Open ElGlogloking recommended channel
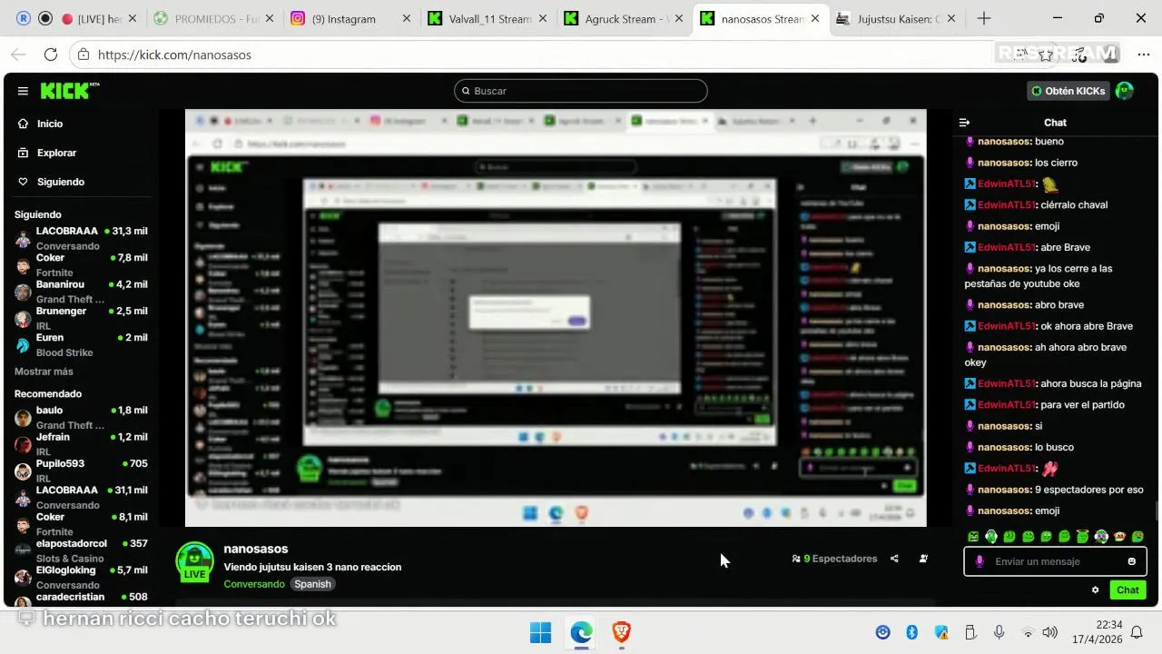 (81, 577)
